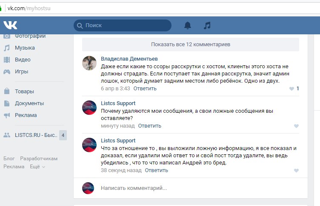Click the counter badge 4 next to LISTCS.RU

tap(63, 135)
